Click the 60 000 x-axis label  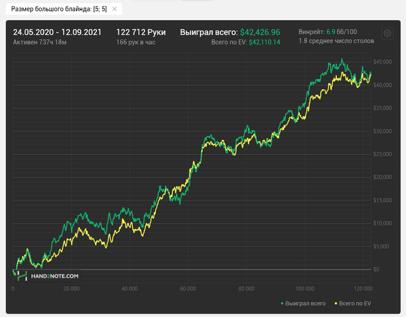188,289
